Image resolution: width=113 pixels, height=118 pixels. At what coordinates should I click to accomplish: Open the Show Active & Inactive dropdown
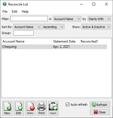96,27
